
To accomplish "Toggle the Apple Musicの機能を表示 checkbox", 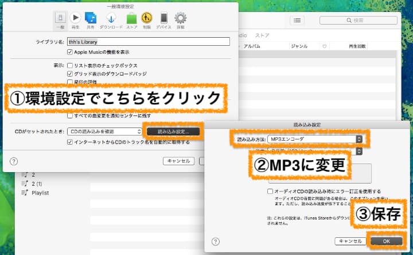I will point(70,52).
